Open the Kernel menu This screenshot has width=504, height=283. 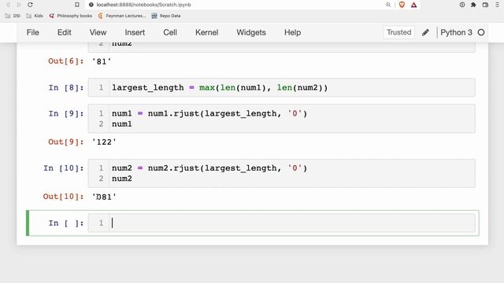[206, 32]
